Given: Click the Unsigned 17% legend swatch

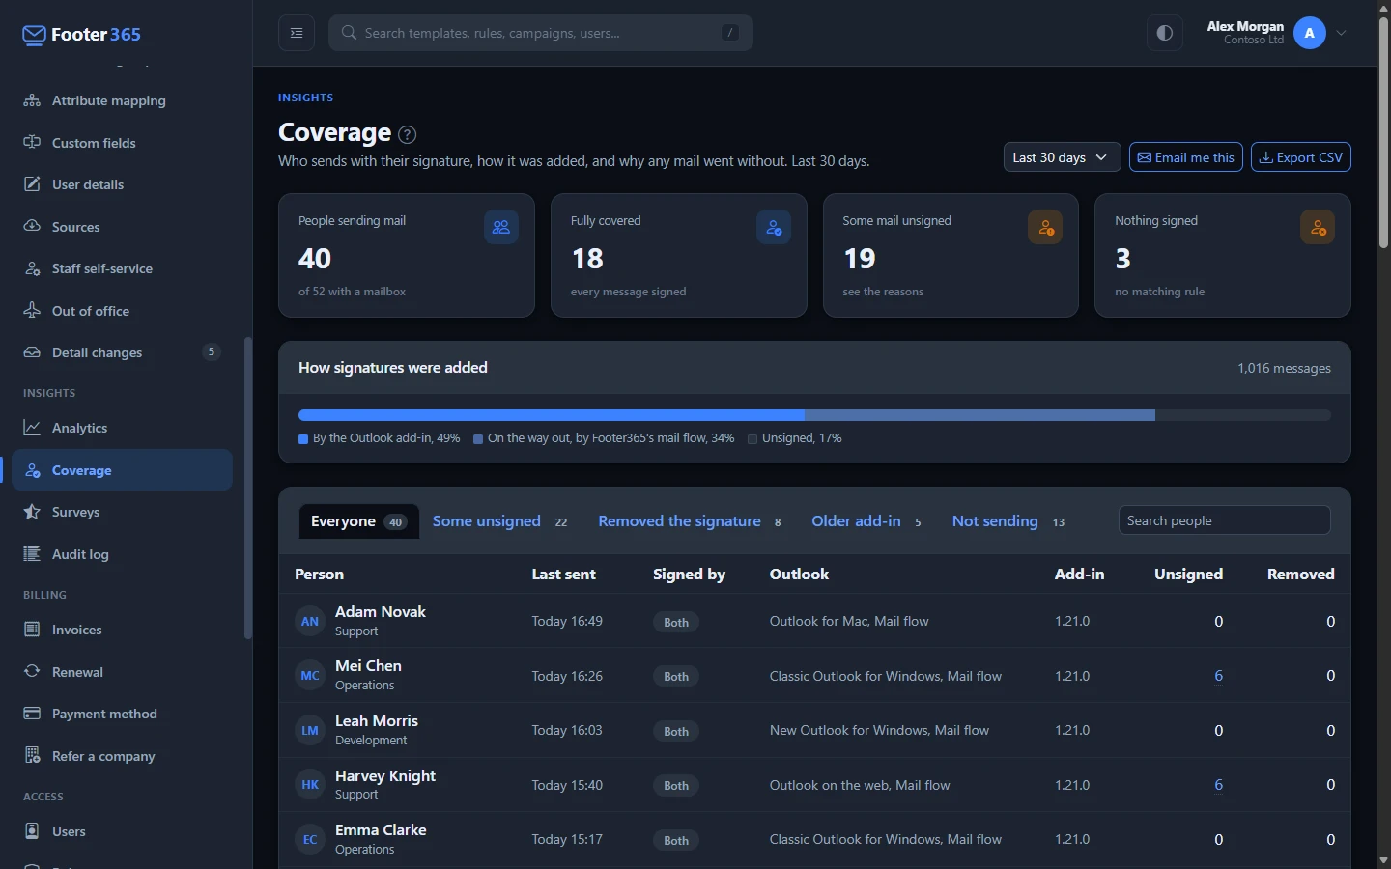Looking at the screenshot, I should click(752, 438).
